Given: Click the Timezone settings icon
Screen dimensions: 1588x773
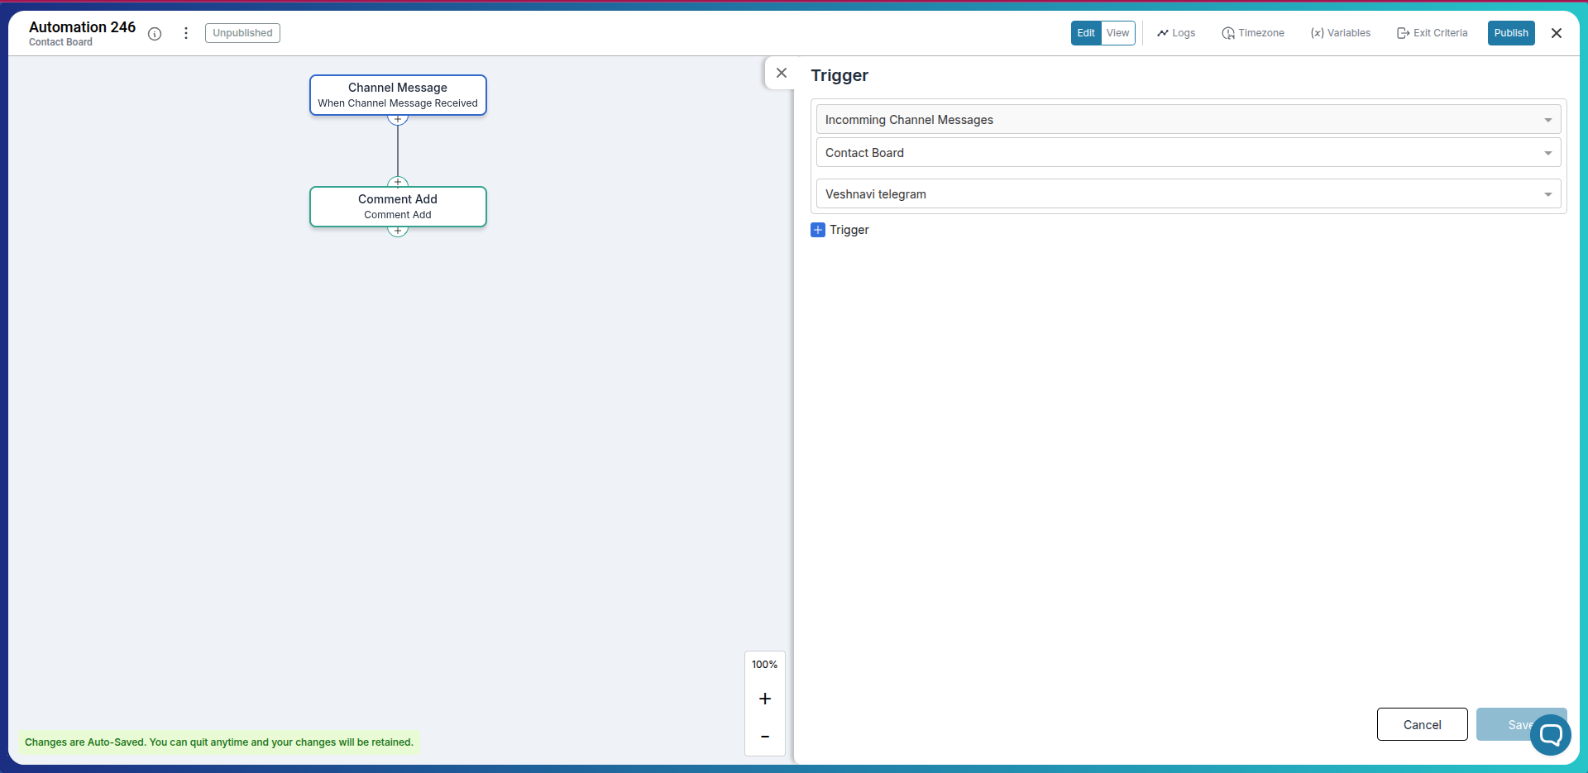Looking at the screenshot, I should click(1228, 33).
